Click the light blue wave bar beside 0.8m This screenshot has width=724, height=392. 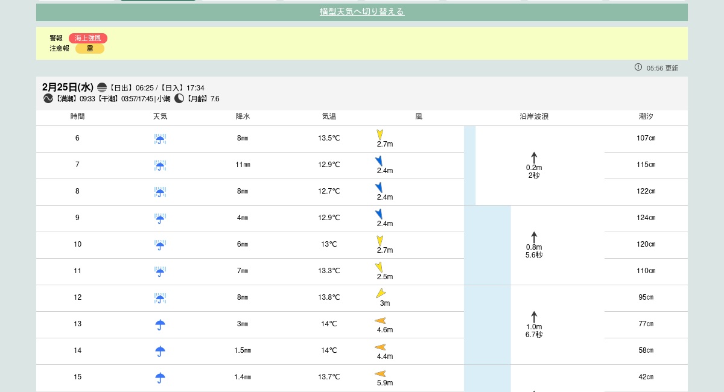487,245
